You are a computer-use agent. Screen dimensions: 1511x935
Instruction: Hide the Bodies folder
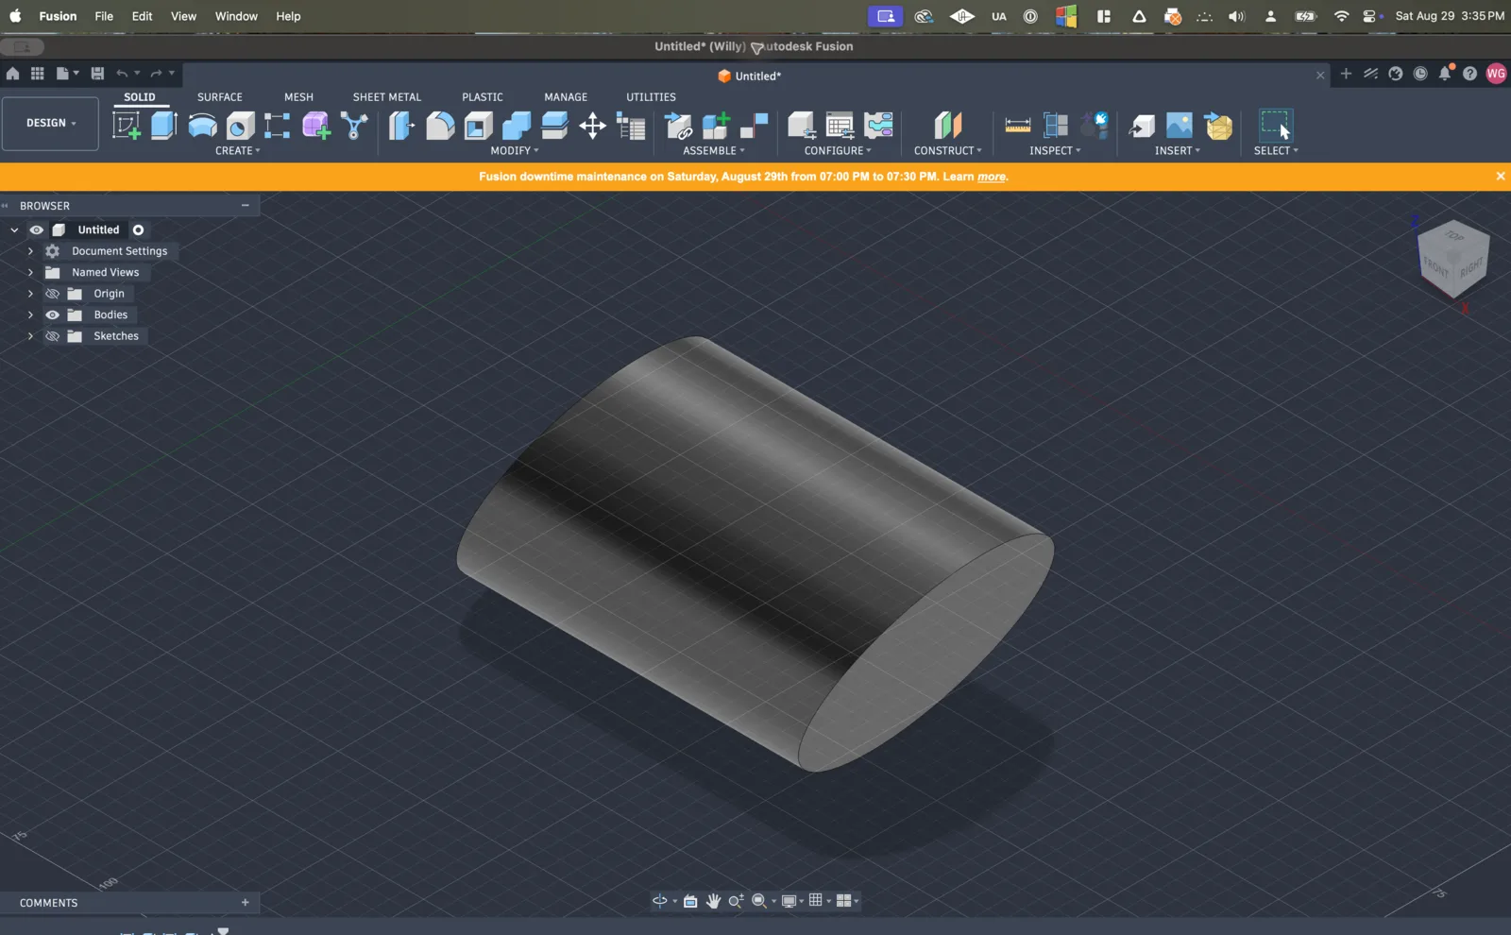pyautogui.click(x=53, y=314)
